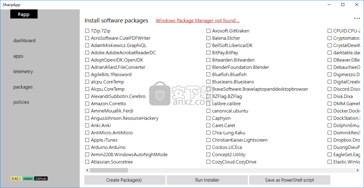
Task: Open the GitHub badge link
Action: point(41,179)
